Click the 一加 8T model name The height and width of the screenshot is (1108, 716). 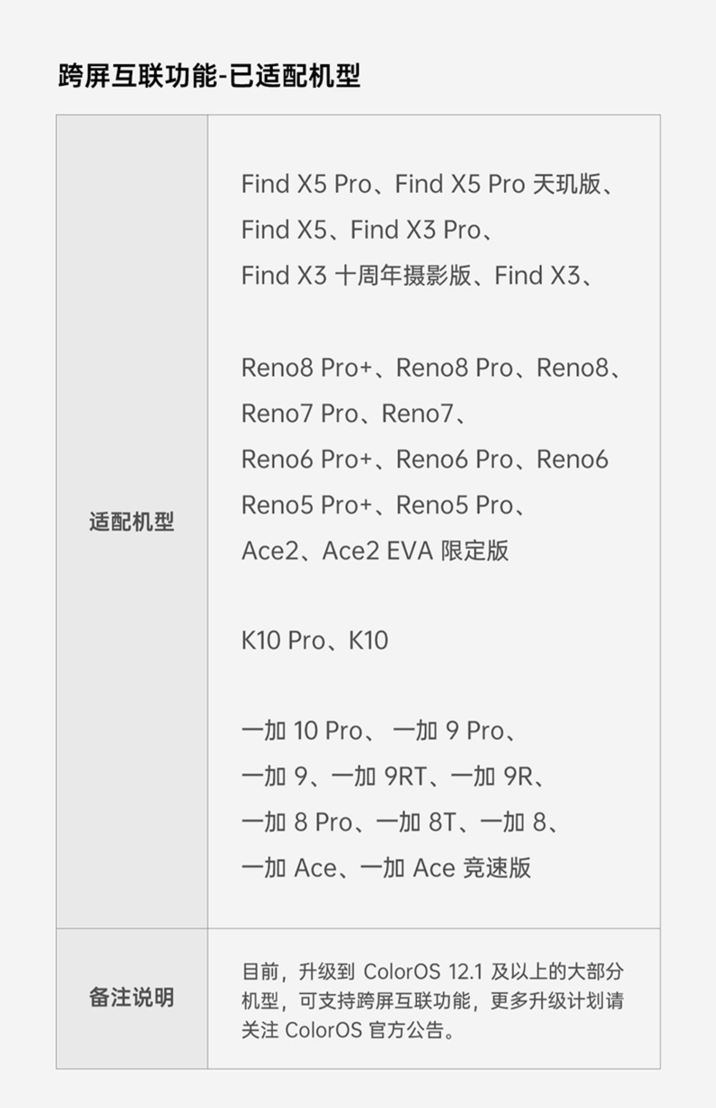point(415,823)
